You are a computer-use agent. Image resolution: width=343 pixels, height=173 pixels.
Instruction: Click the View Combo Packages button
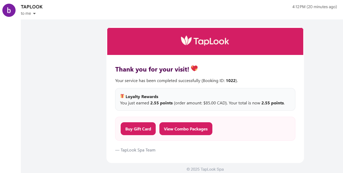[x=186, y=129]
